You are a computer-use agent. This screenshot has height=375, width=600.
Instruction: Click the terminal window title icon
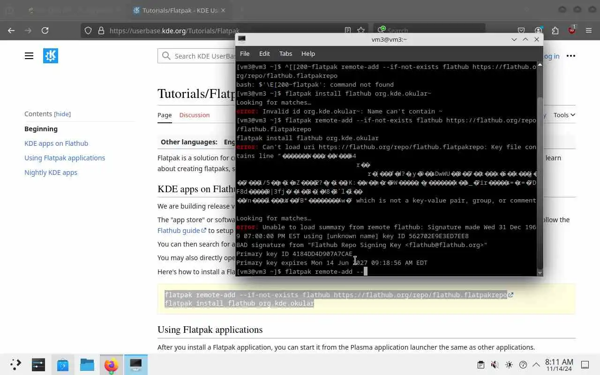[241, 39]
